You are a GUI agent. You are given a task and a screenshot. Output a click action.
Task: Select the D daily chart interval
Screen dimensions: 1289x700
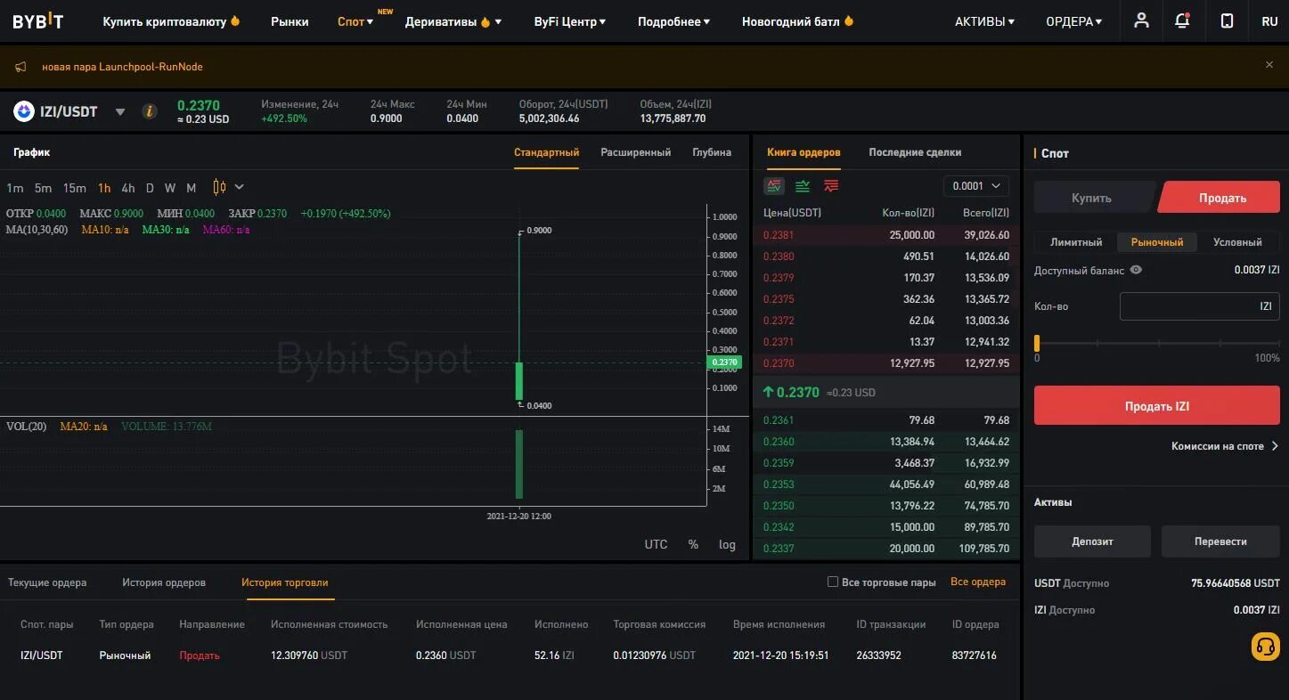point(150,188)
